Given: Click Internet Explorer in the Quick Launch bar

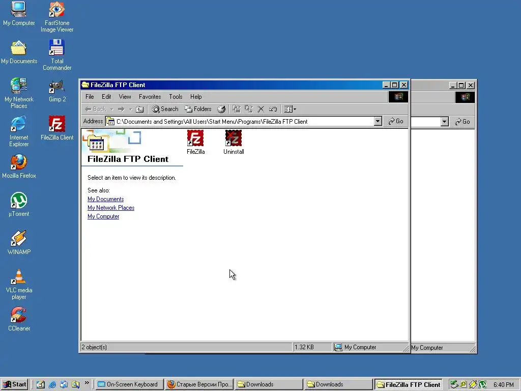Looking at the screenshot, I should coord(52,384).
